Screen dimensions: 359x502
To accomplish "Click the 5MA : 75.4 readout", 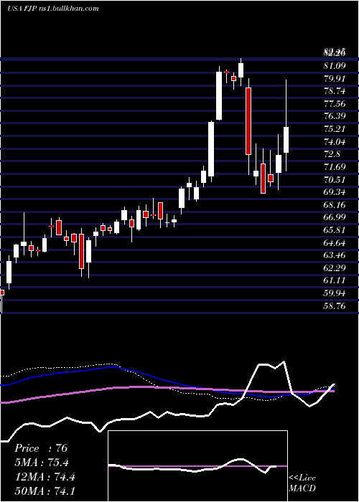I will (x=42, y=463).
